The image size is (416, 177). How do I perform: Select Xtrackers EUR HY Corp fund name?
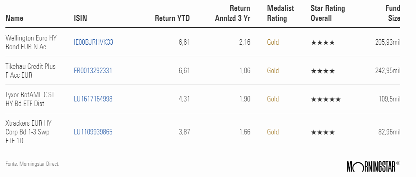coord(28,132)
